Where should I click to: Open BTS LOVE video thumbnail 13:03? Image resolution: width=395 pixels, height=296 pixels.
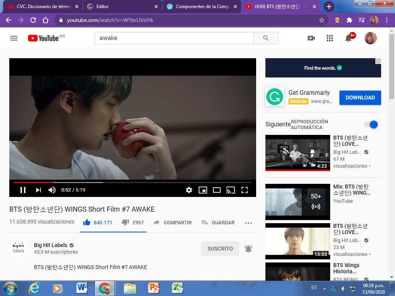point(297,241)
